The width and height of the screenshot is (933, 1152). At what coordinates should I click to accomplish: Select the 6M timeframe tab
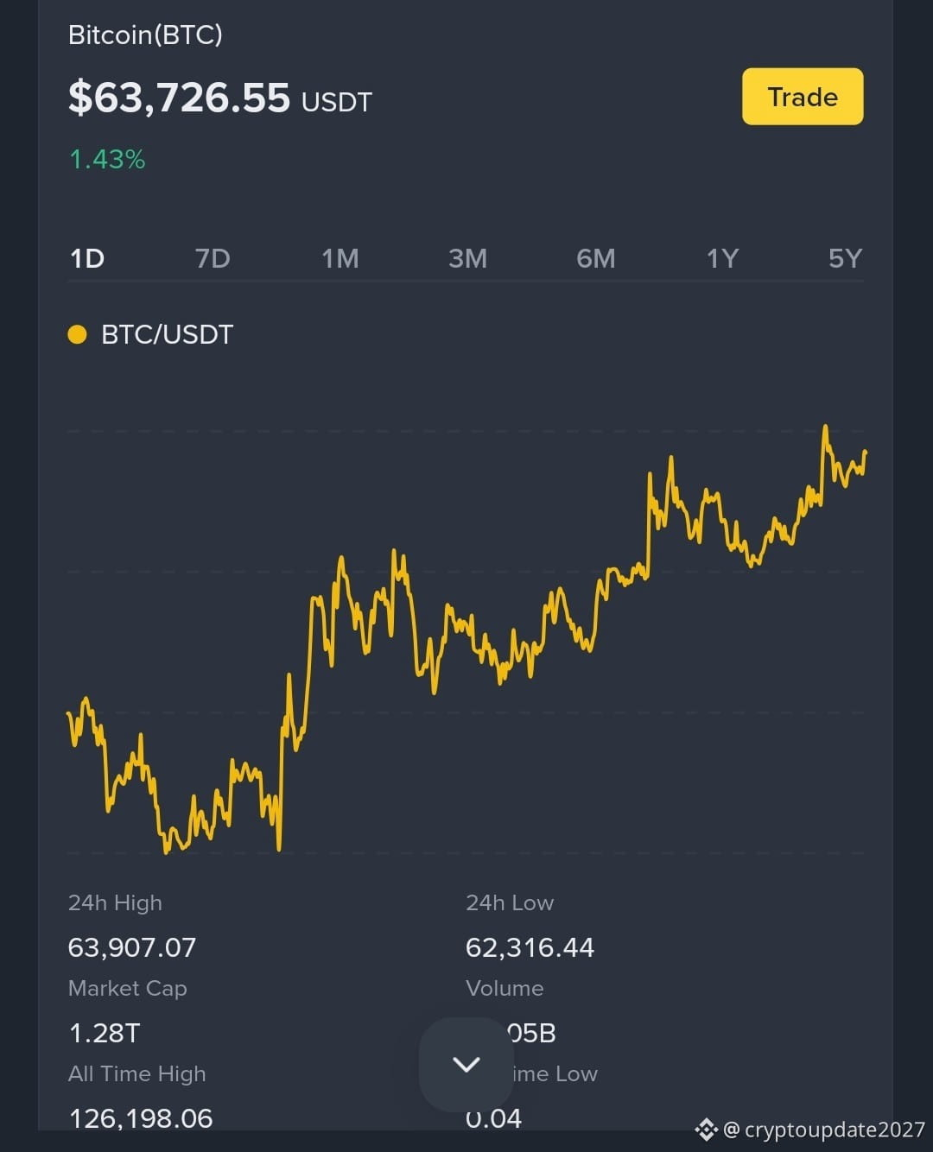click(x=596, y=258)
